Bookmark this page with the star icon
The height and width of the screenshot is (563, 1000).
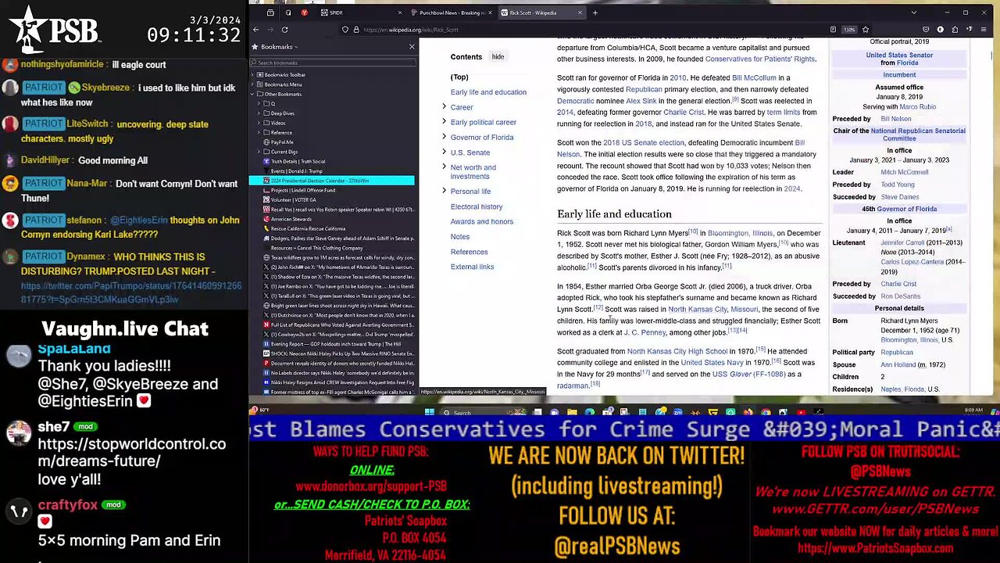click(866, 30)
